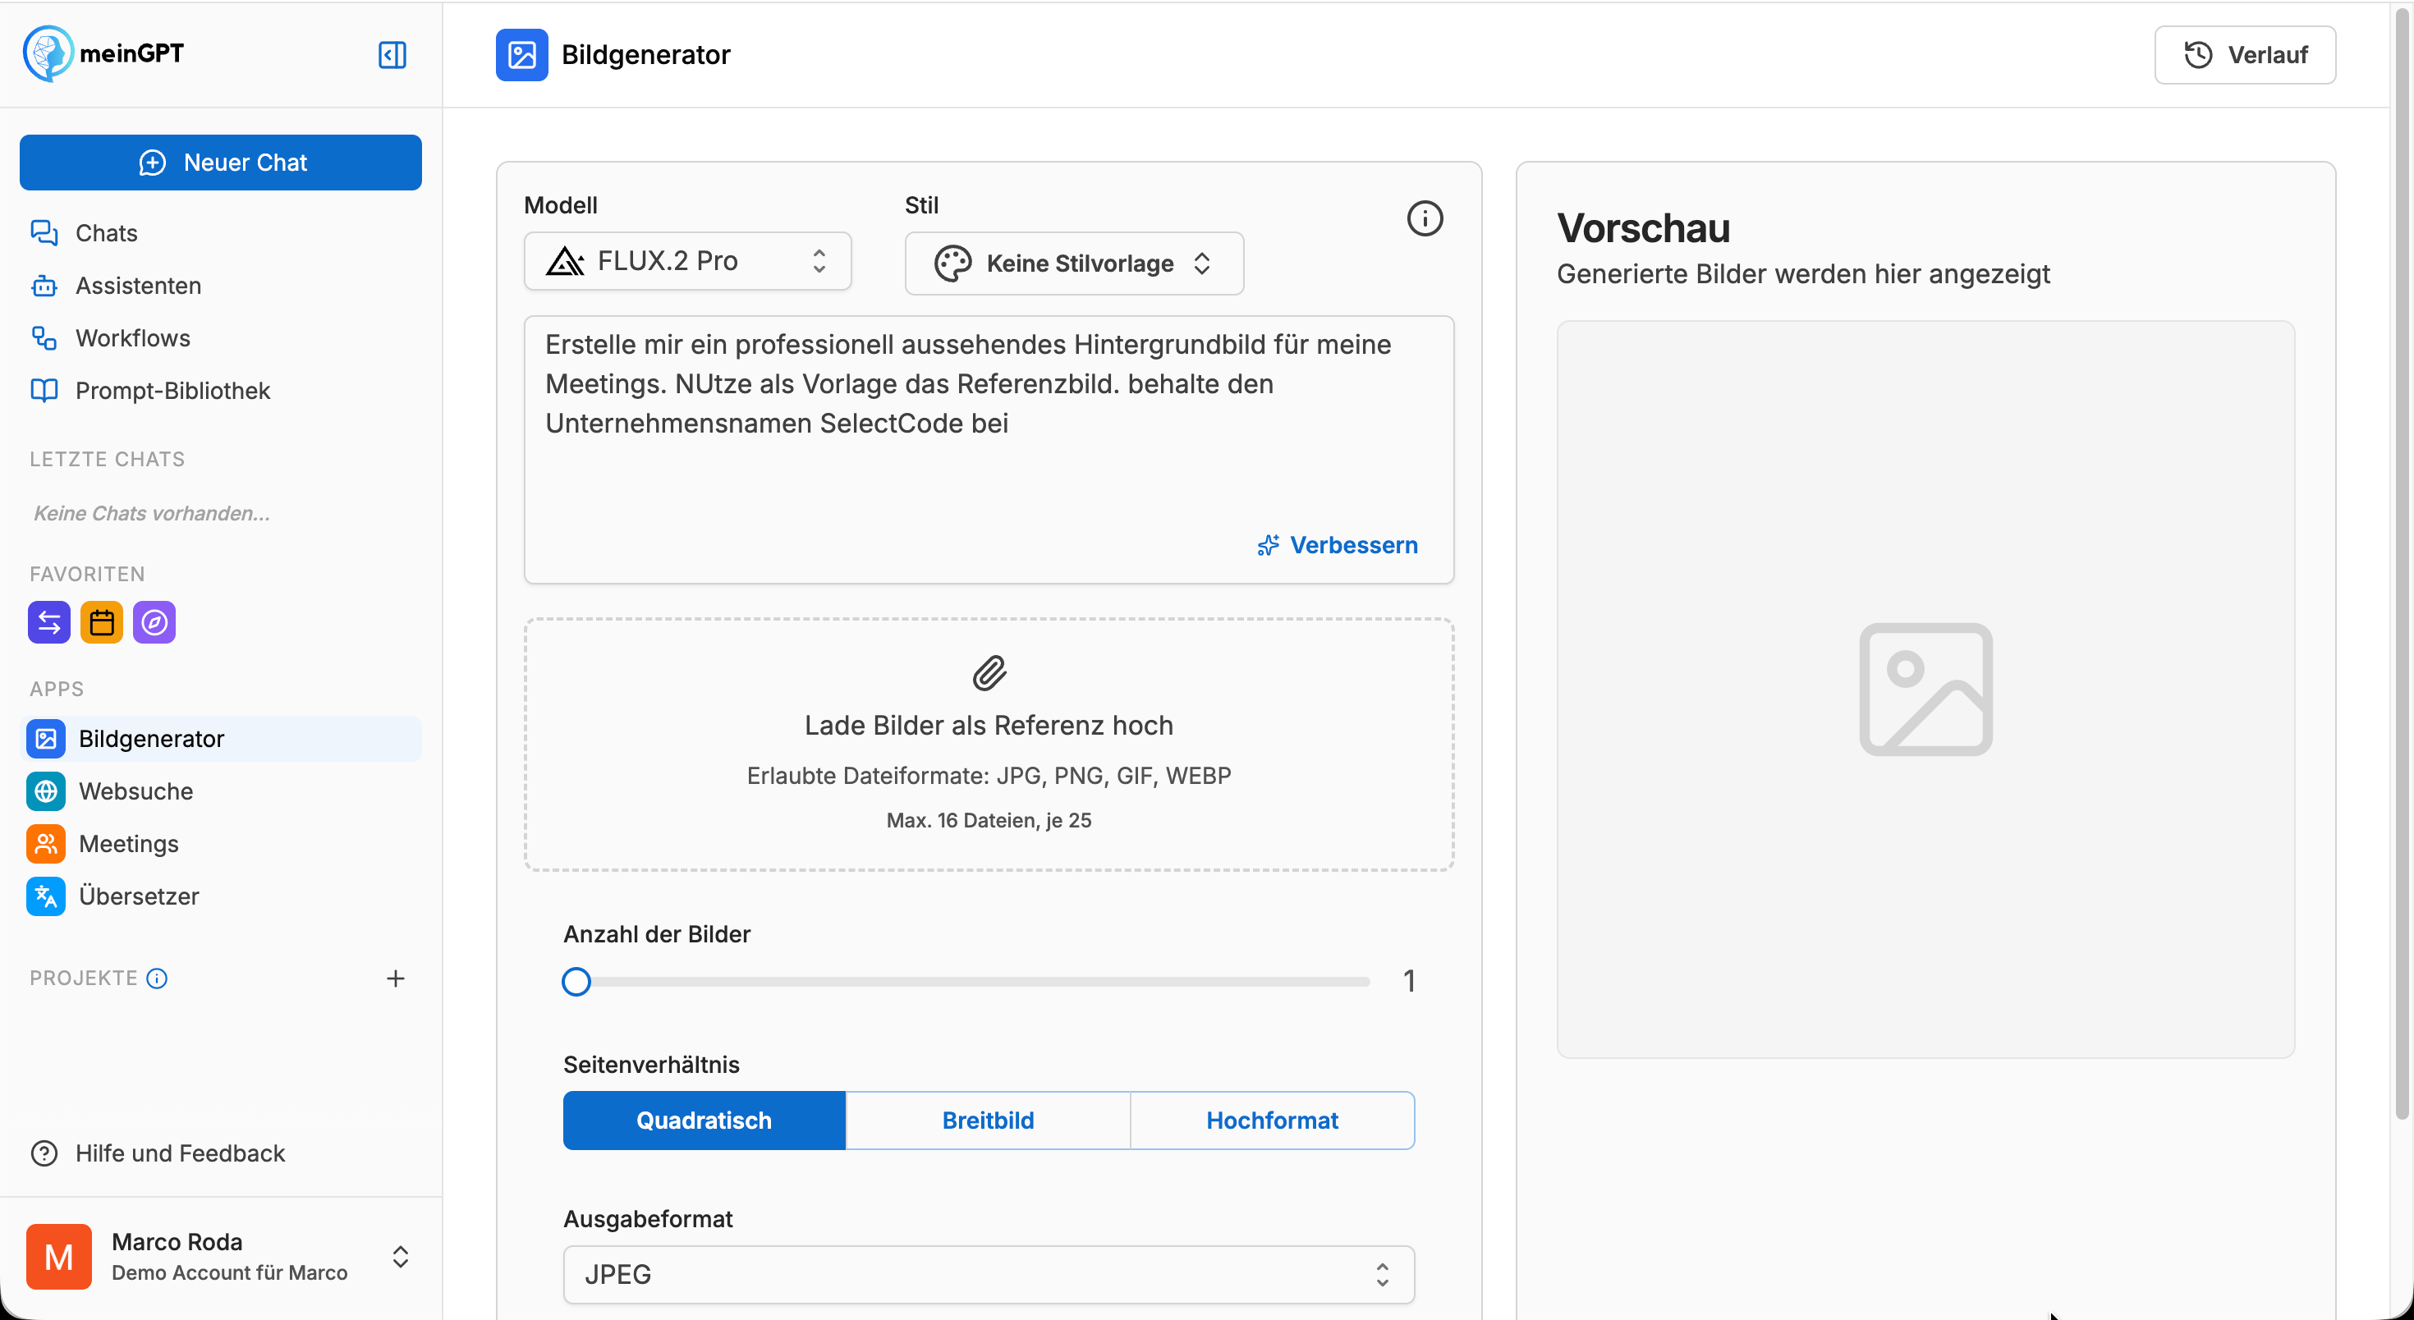Open the Ausgabeformat JPEG dropdown

coord(989,1274)
